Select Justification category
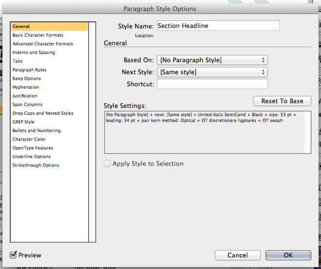This screenshot has width=321, height=269. 49,96
